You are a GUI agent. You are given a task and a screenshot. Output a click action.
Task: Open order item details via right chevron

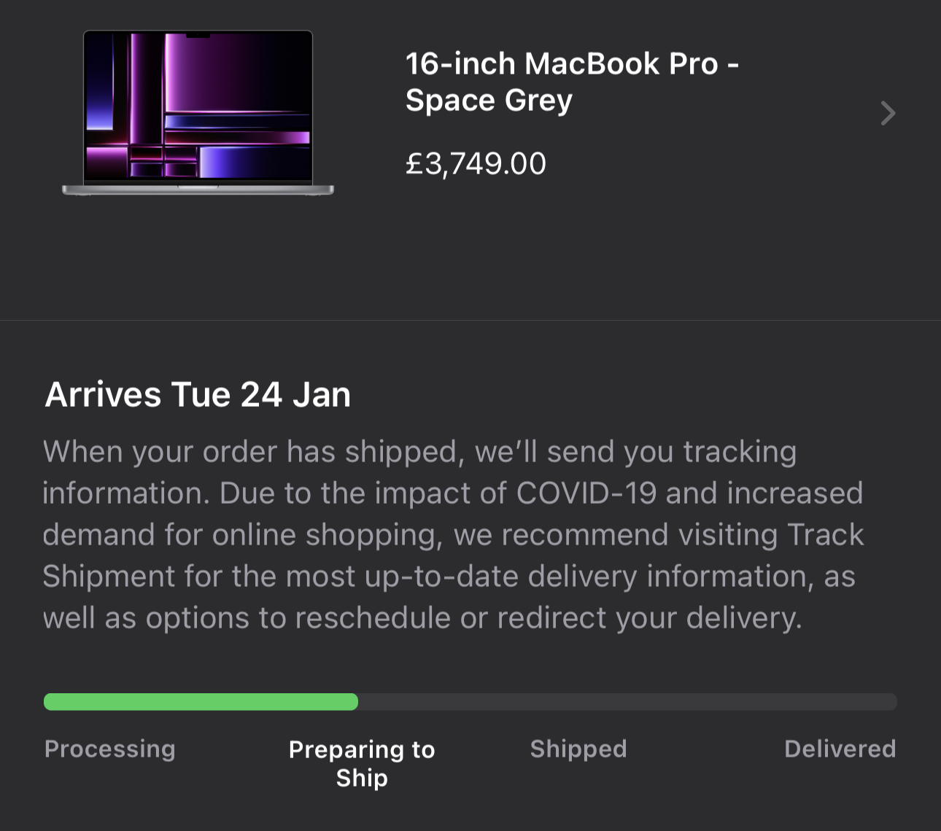coord(887,114)
